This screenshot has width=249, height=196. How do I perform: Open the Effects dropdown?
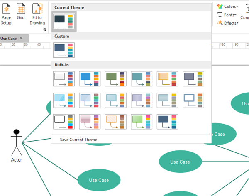(x=228, y=23)
